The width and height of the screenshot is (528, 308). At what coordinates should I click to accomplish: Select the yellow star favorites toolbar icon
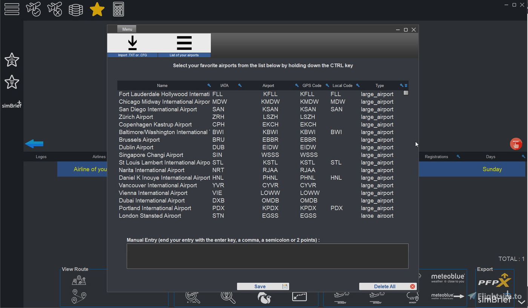point(97,9)
